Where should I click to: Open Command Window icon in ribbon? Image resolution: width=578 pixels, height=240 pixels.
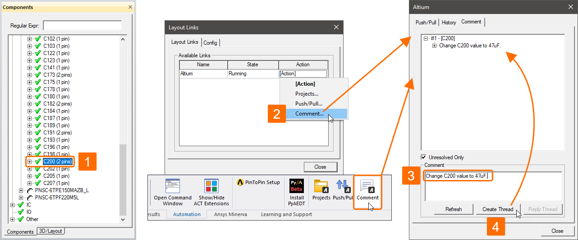pyautogui.click(x=173, y=186)
